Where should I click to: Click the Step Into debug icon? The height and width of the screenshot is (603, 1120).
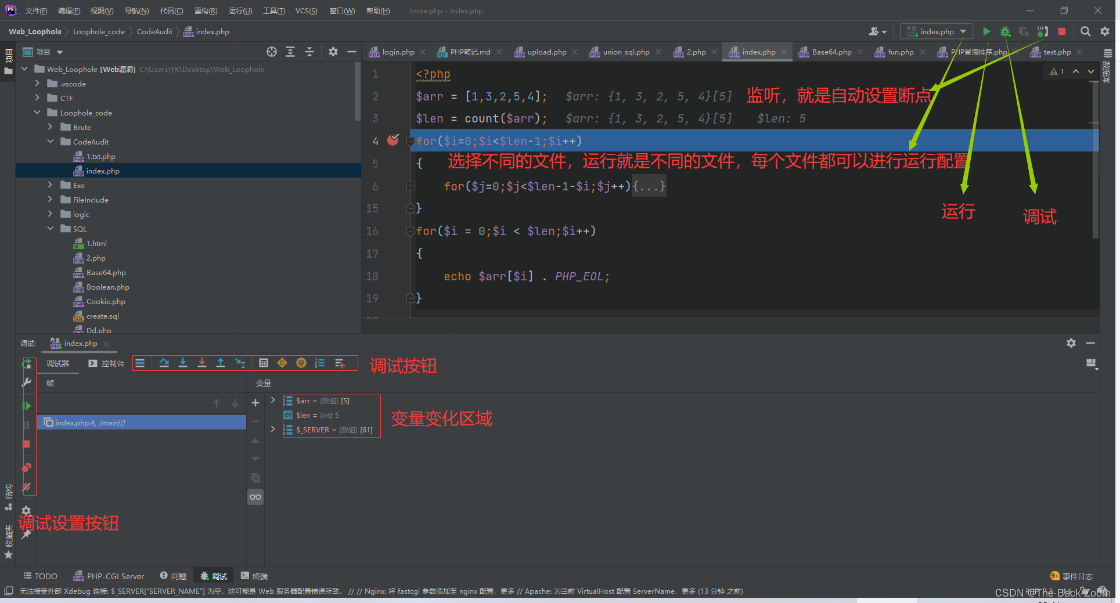tap(183, 363)
